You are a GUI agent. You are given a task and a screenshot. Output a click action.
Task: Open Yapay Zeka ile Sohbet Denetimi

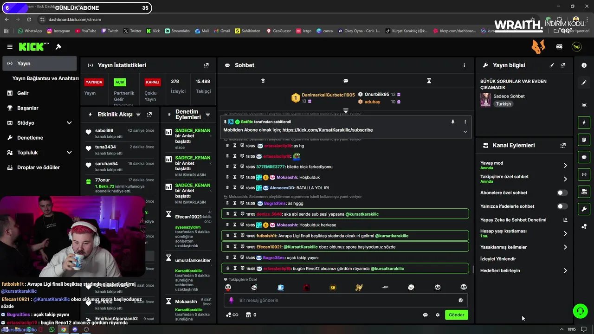coord(524,220)
